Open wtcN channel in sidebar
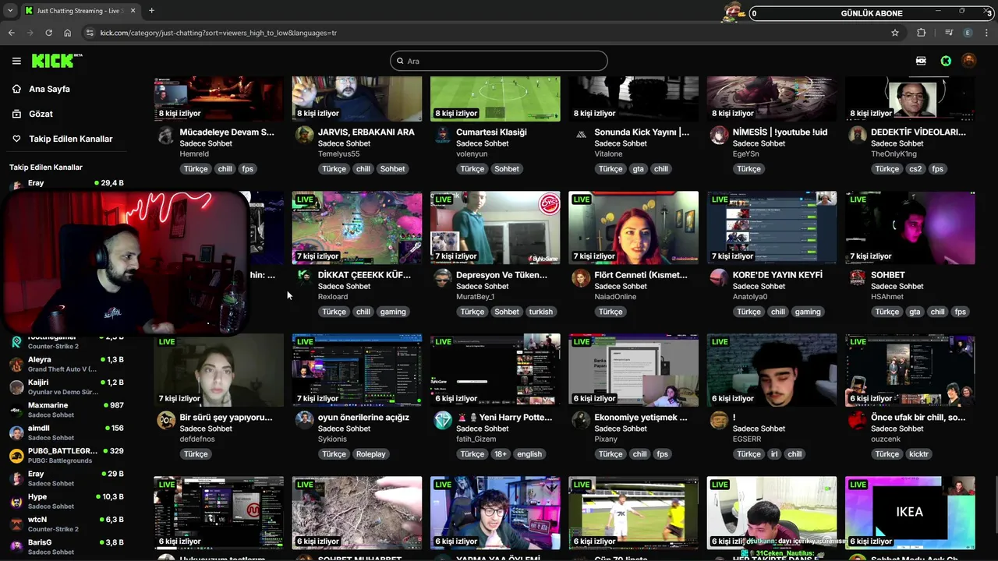 [66, 524]
